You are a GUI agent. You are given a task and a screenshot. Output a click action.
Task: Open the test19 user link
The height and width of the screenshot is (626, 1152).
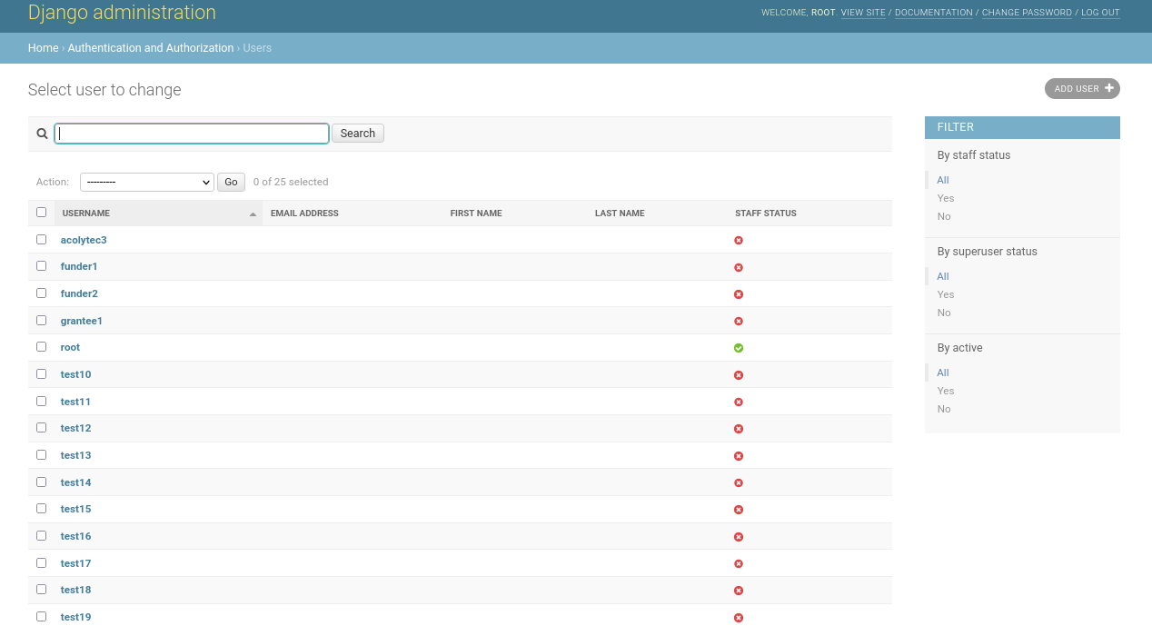point(76,618)
